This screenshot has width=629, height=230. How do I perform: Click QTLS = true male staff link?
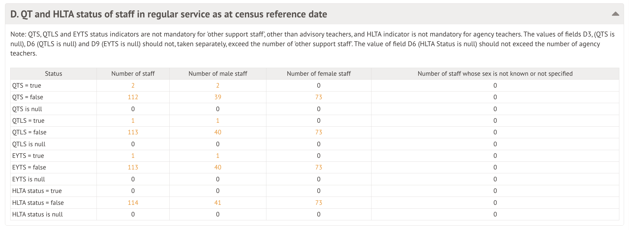click(218, 121)
